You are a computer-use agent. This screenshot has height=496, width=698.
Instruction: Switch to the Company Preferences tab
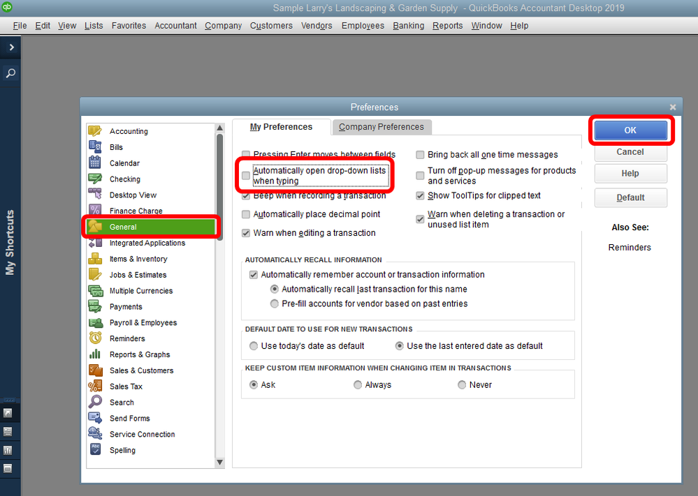(381, 127)
